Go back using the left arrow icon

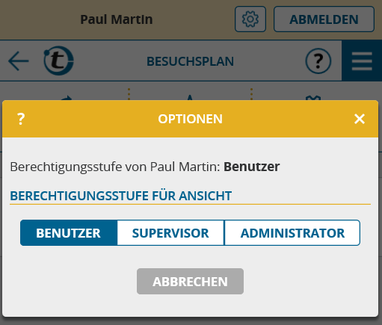coord(19,61)
